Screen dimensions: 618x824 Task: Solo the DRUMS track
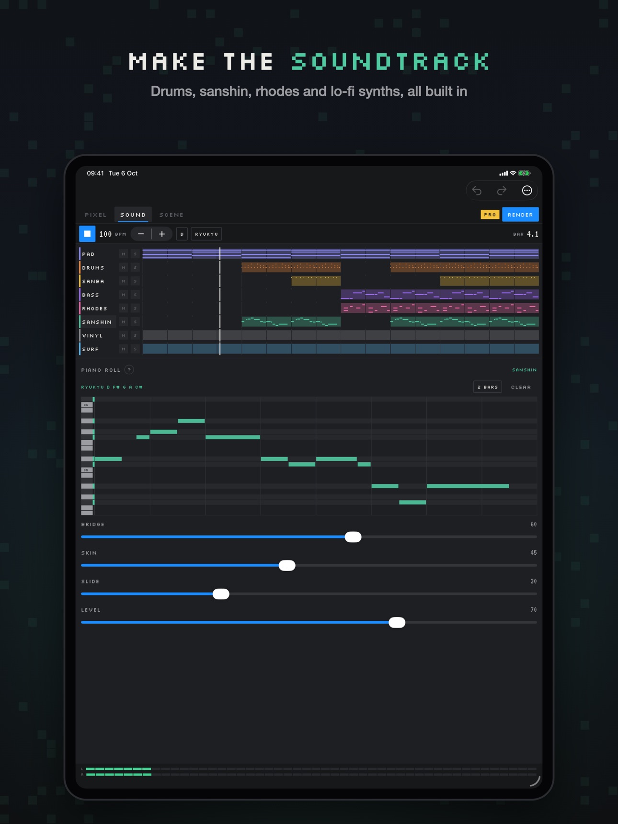[x=135, y=267]
